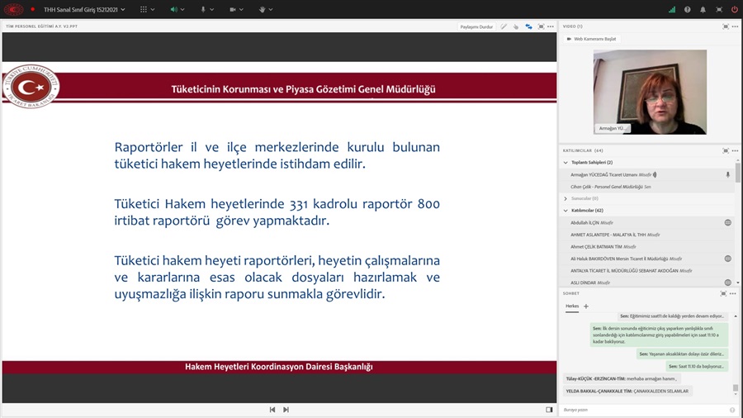The image size is (743, 418).
Task: Toggle the blue sync arrows icon
Action: click(528, 26)
